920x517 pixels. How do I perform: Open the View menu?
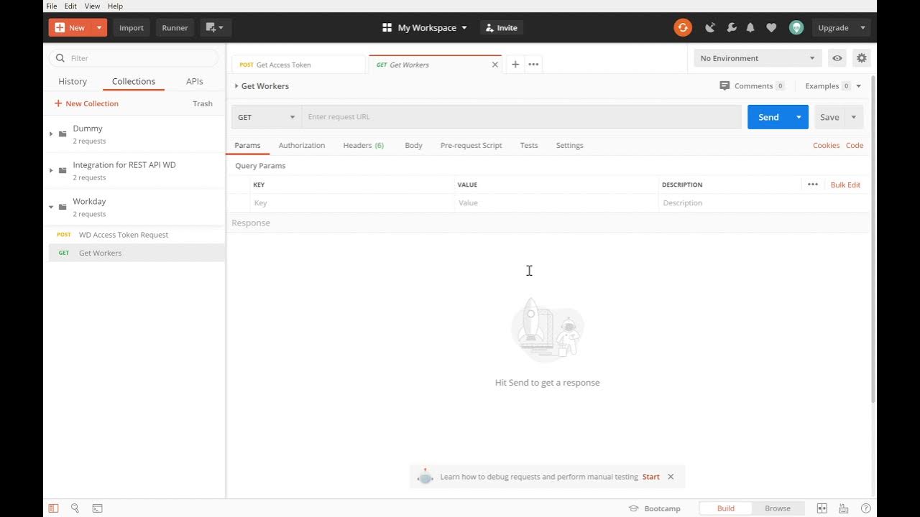point(92,6)
